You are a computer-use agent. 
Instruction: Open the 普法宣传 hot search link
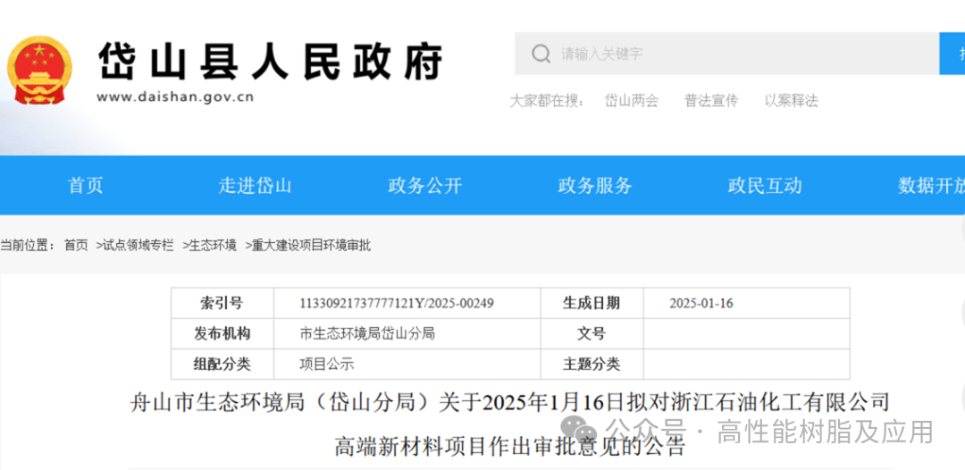pyautogui.click(x=711, y=101)
